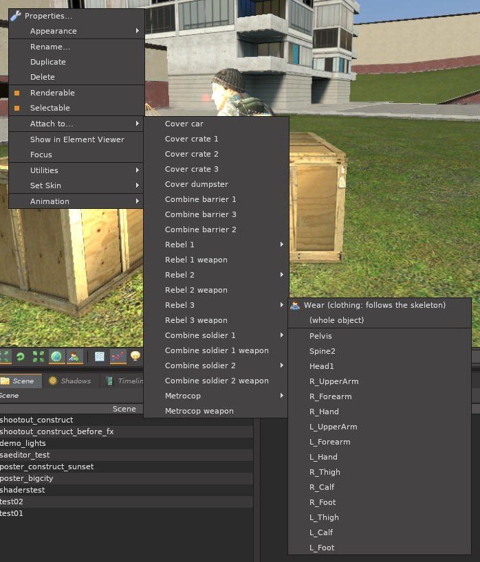Choose Wear (clothing: follows the skeleton)
The height and width of the screenshot is (562, 480).
pyautogui.click(x=380, y=305)
